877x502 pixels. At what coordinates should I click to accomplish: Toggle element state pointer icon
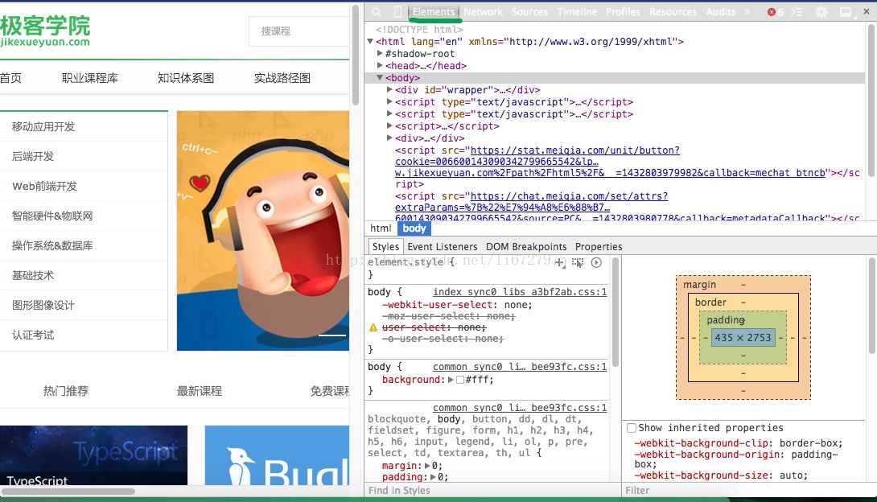[578, 262]
